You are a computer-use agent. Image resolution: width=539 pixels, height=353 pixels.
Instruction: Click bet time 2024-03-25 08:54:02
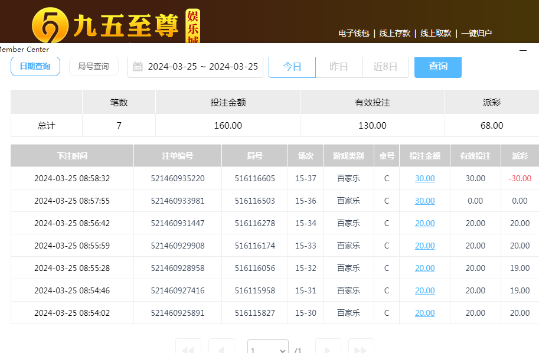pos(72,313)
